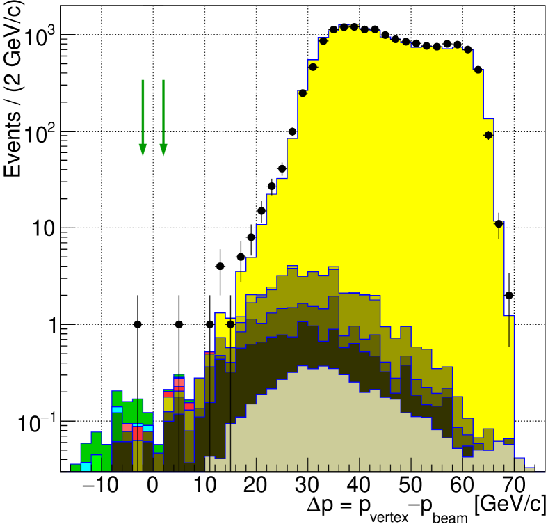Screen dimensions: 548x524
Task: Select the x-axis tick label '30'
Action: click(x=307, y=485)
